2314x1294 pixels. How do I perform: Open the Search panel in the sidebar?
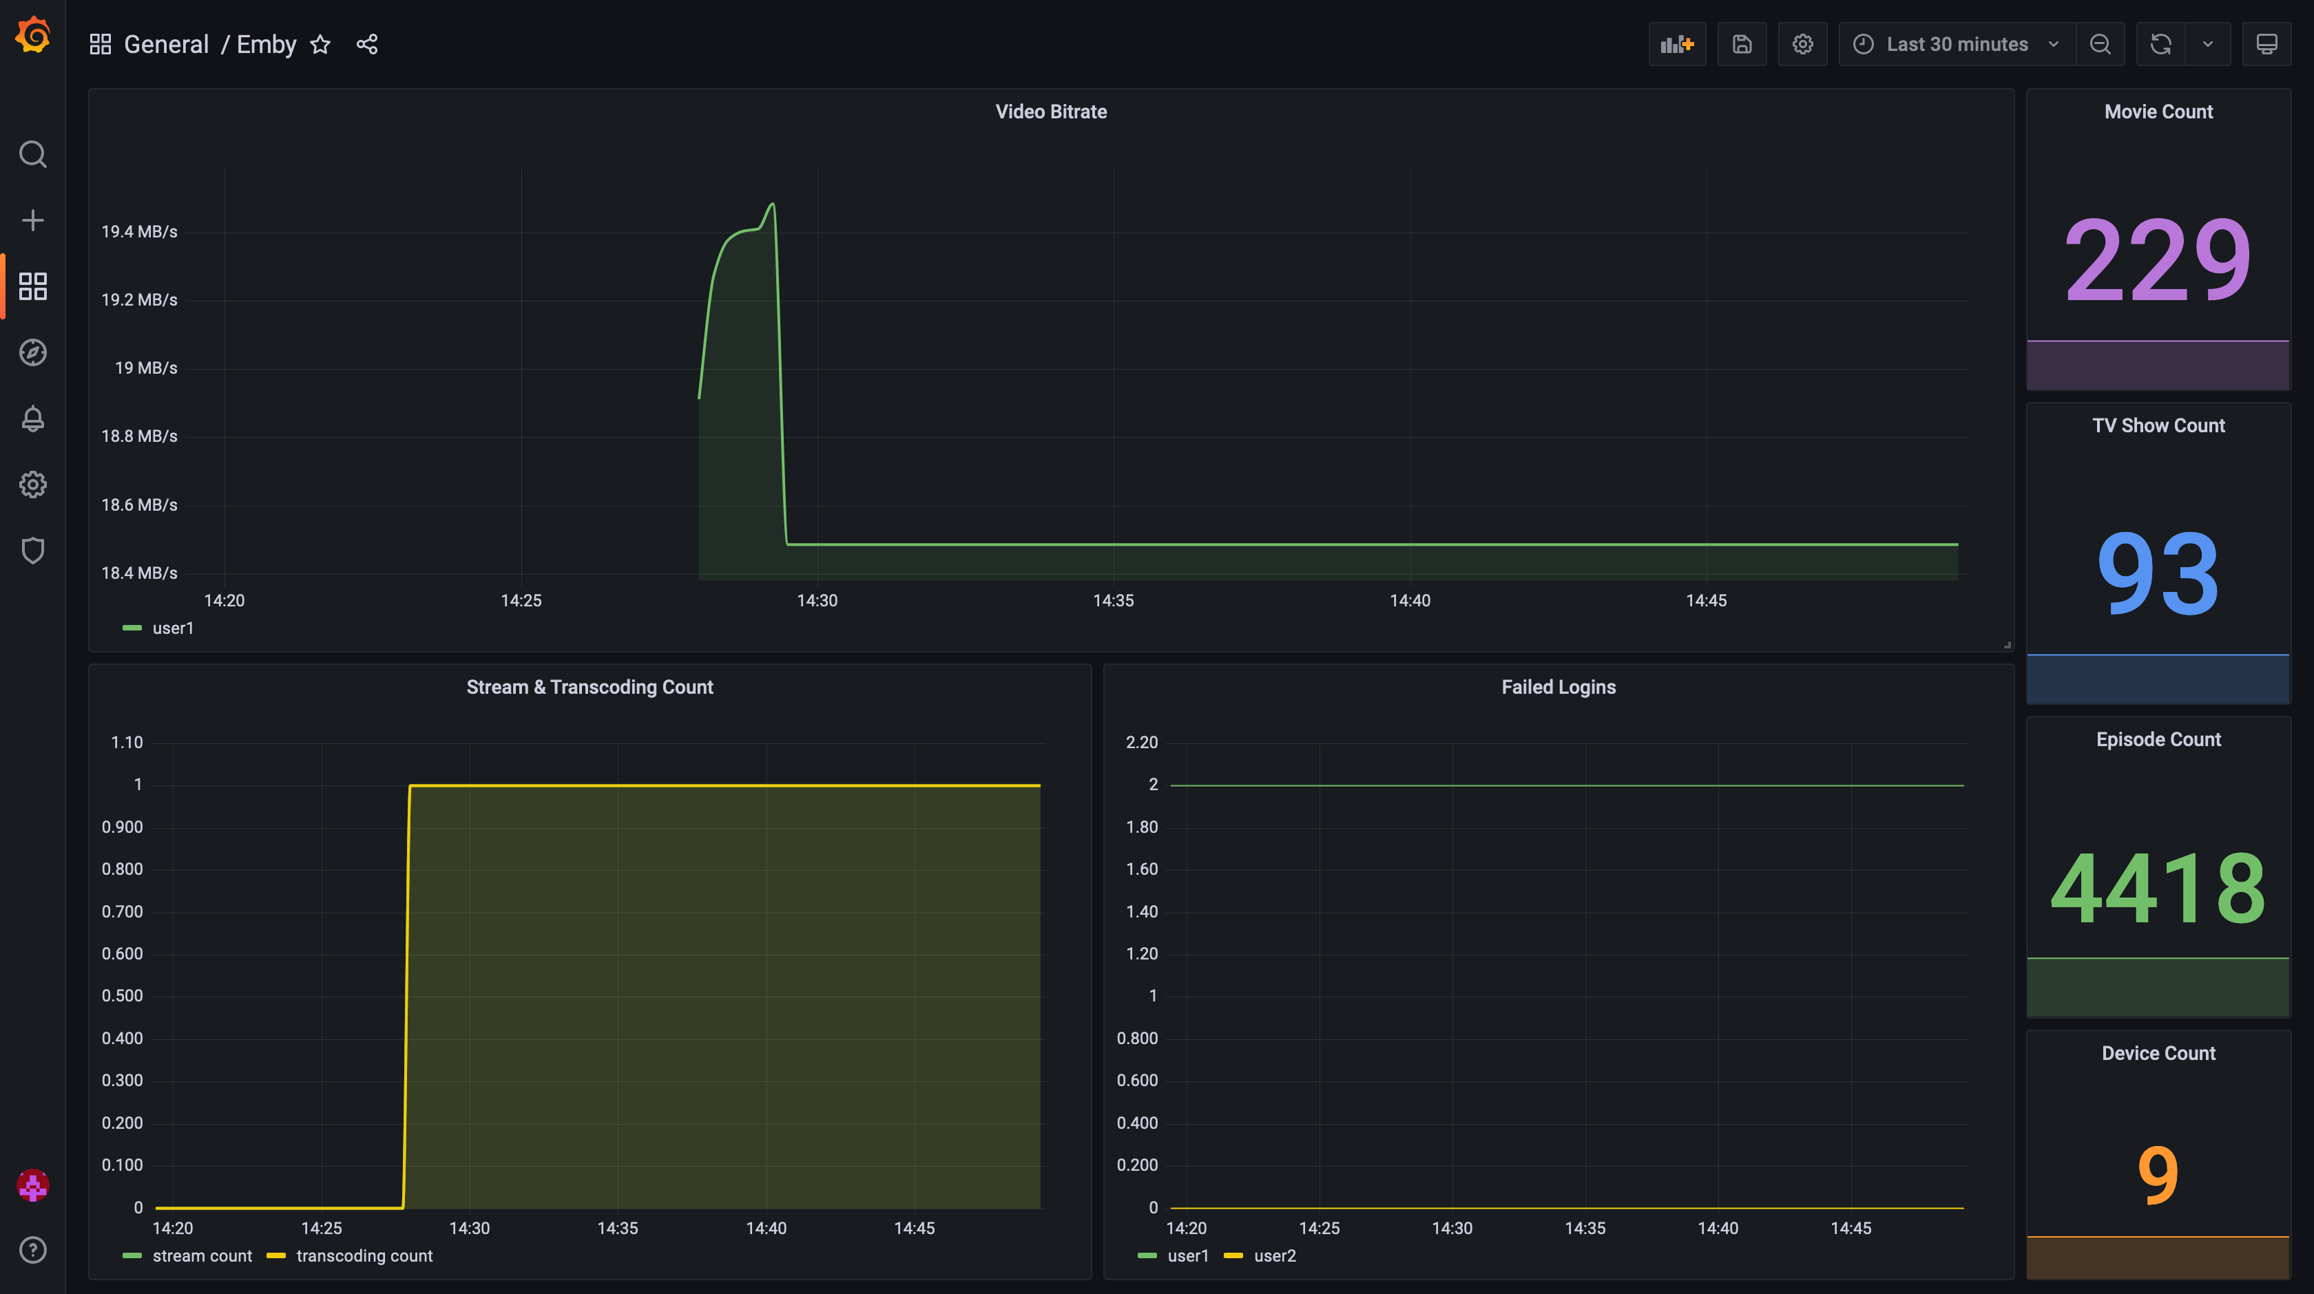(33, 154)
